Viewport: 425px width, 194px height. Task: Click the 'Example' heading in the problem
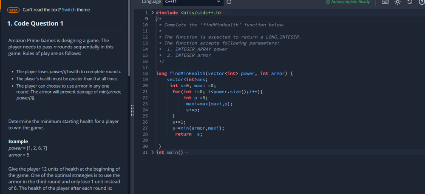[x=18, y=141]
